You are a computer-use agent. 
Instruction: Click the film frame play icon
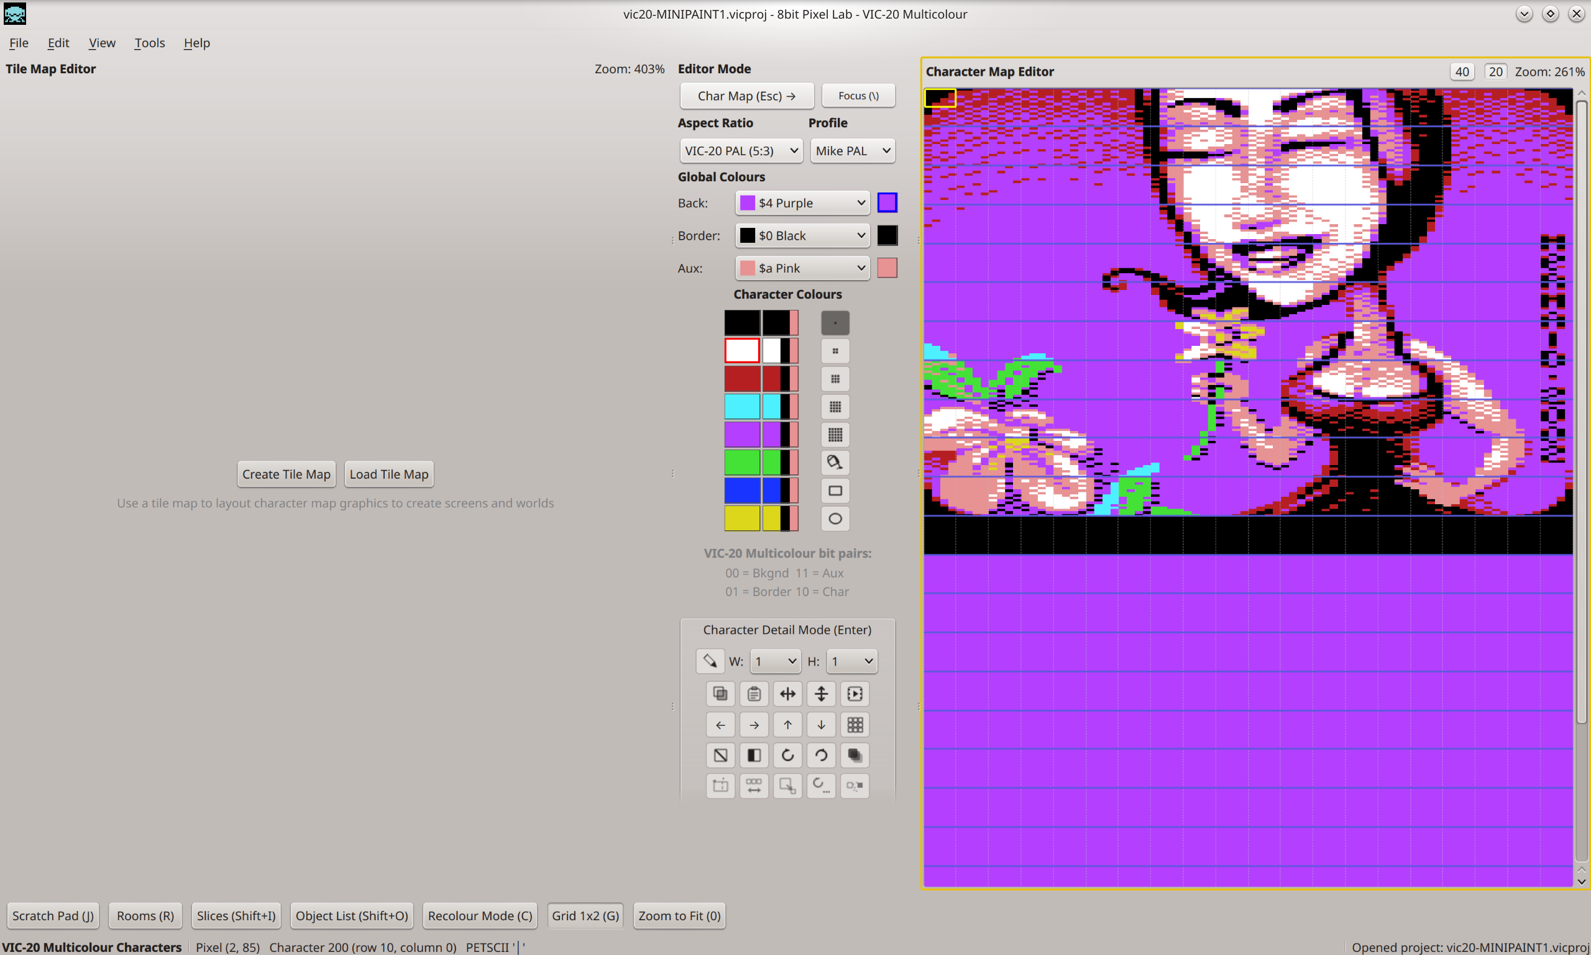(x=855, y=694)
